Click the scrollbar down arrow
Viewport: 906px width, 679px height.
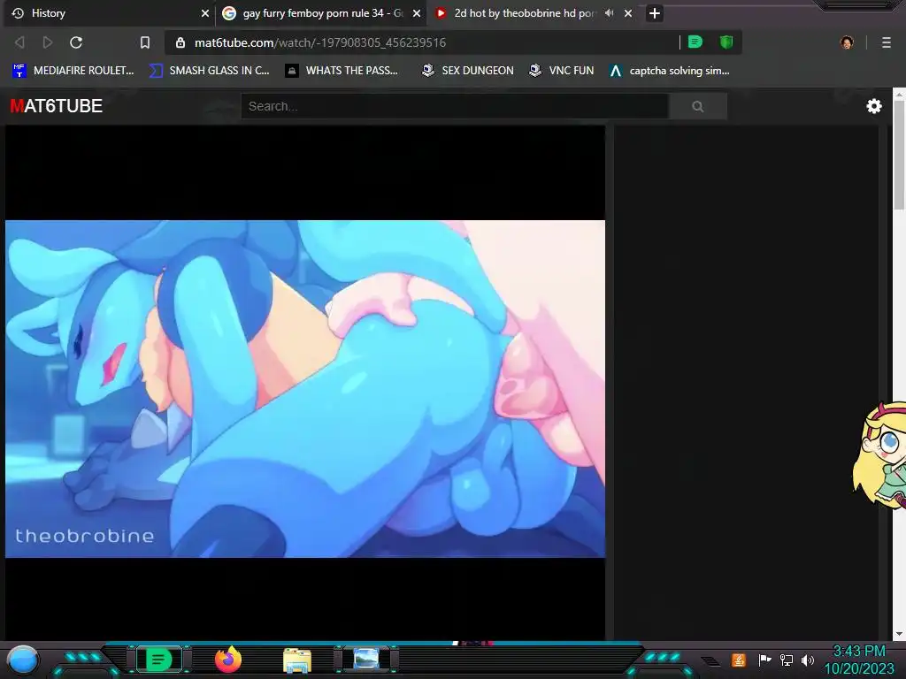point(900,633)
